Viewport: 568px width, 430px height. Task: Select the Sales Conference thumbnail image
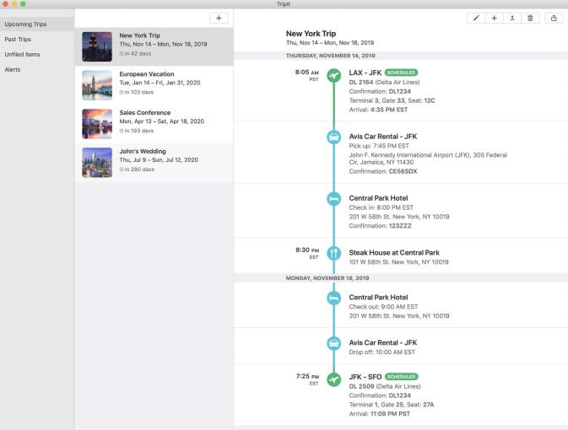pos(97,124)
